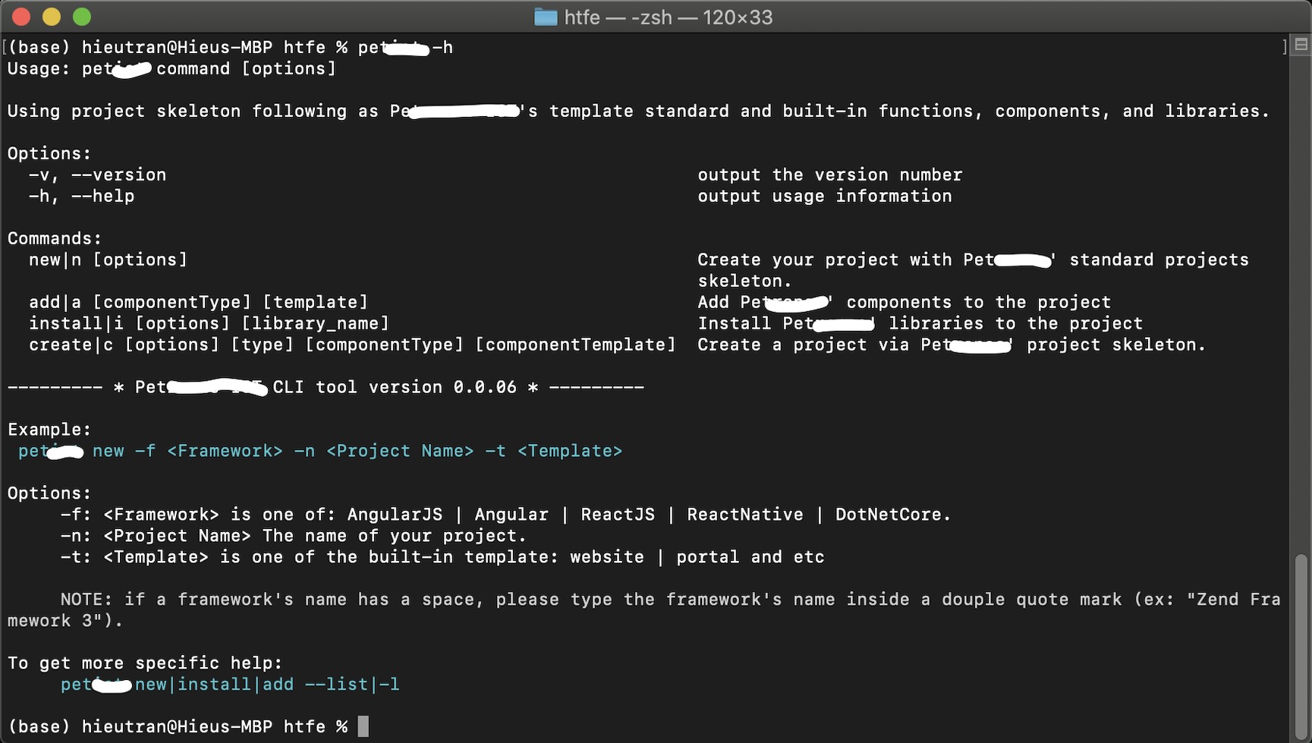
Task: Click the "add|a [componentType] [template]" line
Action: [197, 302]
